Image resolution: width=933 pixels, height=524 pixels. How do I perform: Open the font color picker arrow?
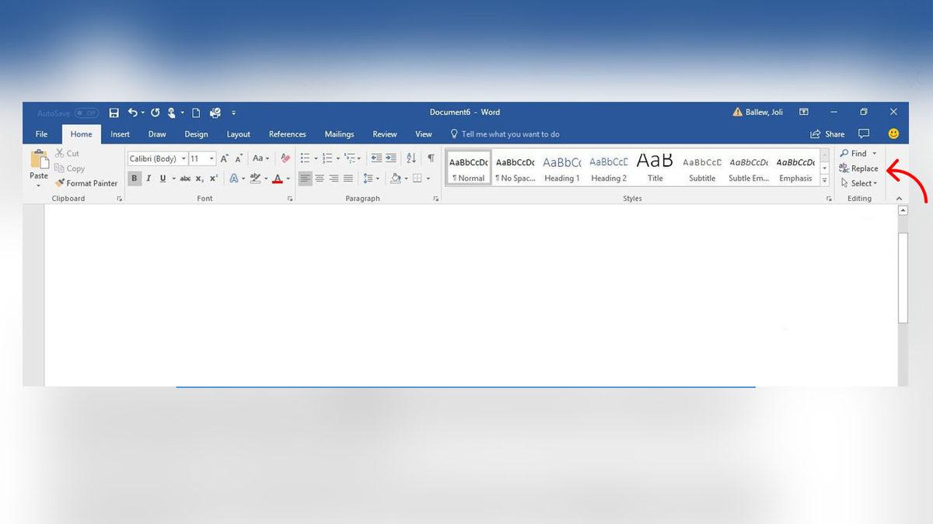(x=288, y=179)
